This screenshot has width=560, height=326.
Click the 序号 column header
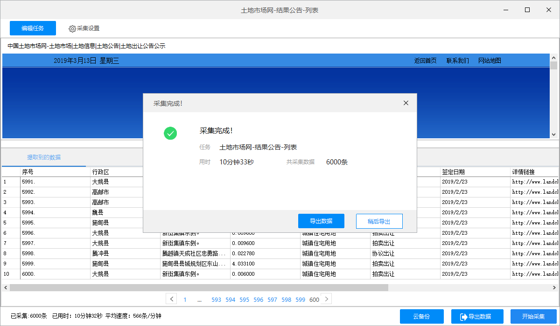pos(56,172)
